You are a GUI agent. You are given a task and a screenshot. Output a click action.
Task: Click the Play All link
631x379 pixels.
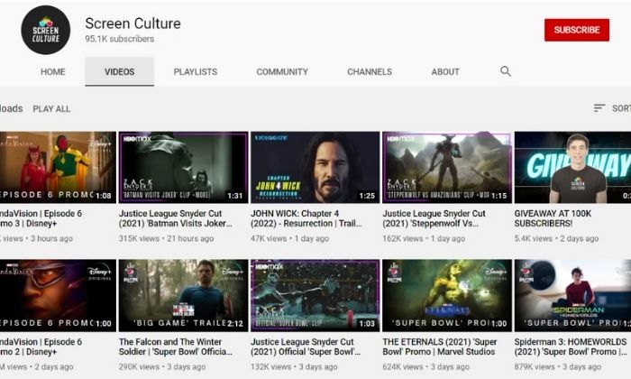pyautogui.click(x=51, y=109)
